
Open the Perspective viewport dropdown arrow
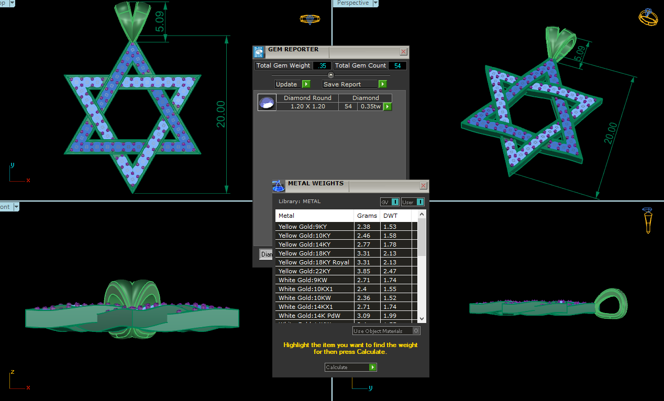(375, 3)
